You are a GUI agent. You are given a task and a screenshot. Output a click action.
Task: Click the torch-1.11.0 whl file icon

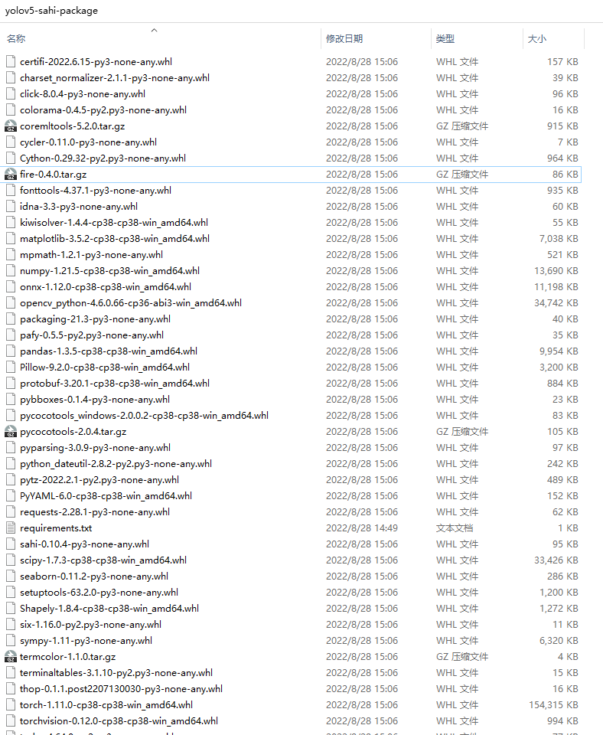10,705
